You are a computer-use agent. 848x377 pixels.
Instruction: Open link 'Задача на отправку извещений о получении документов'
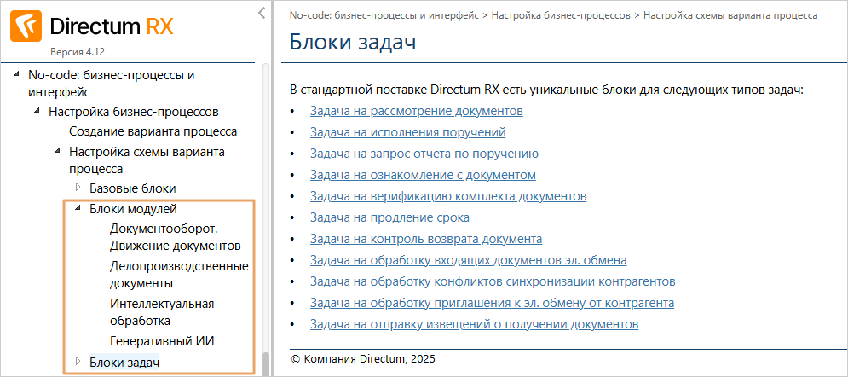(x=475, y=324)
